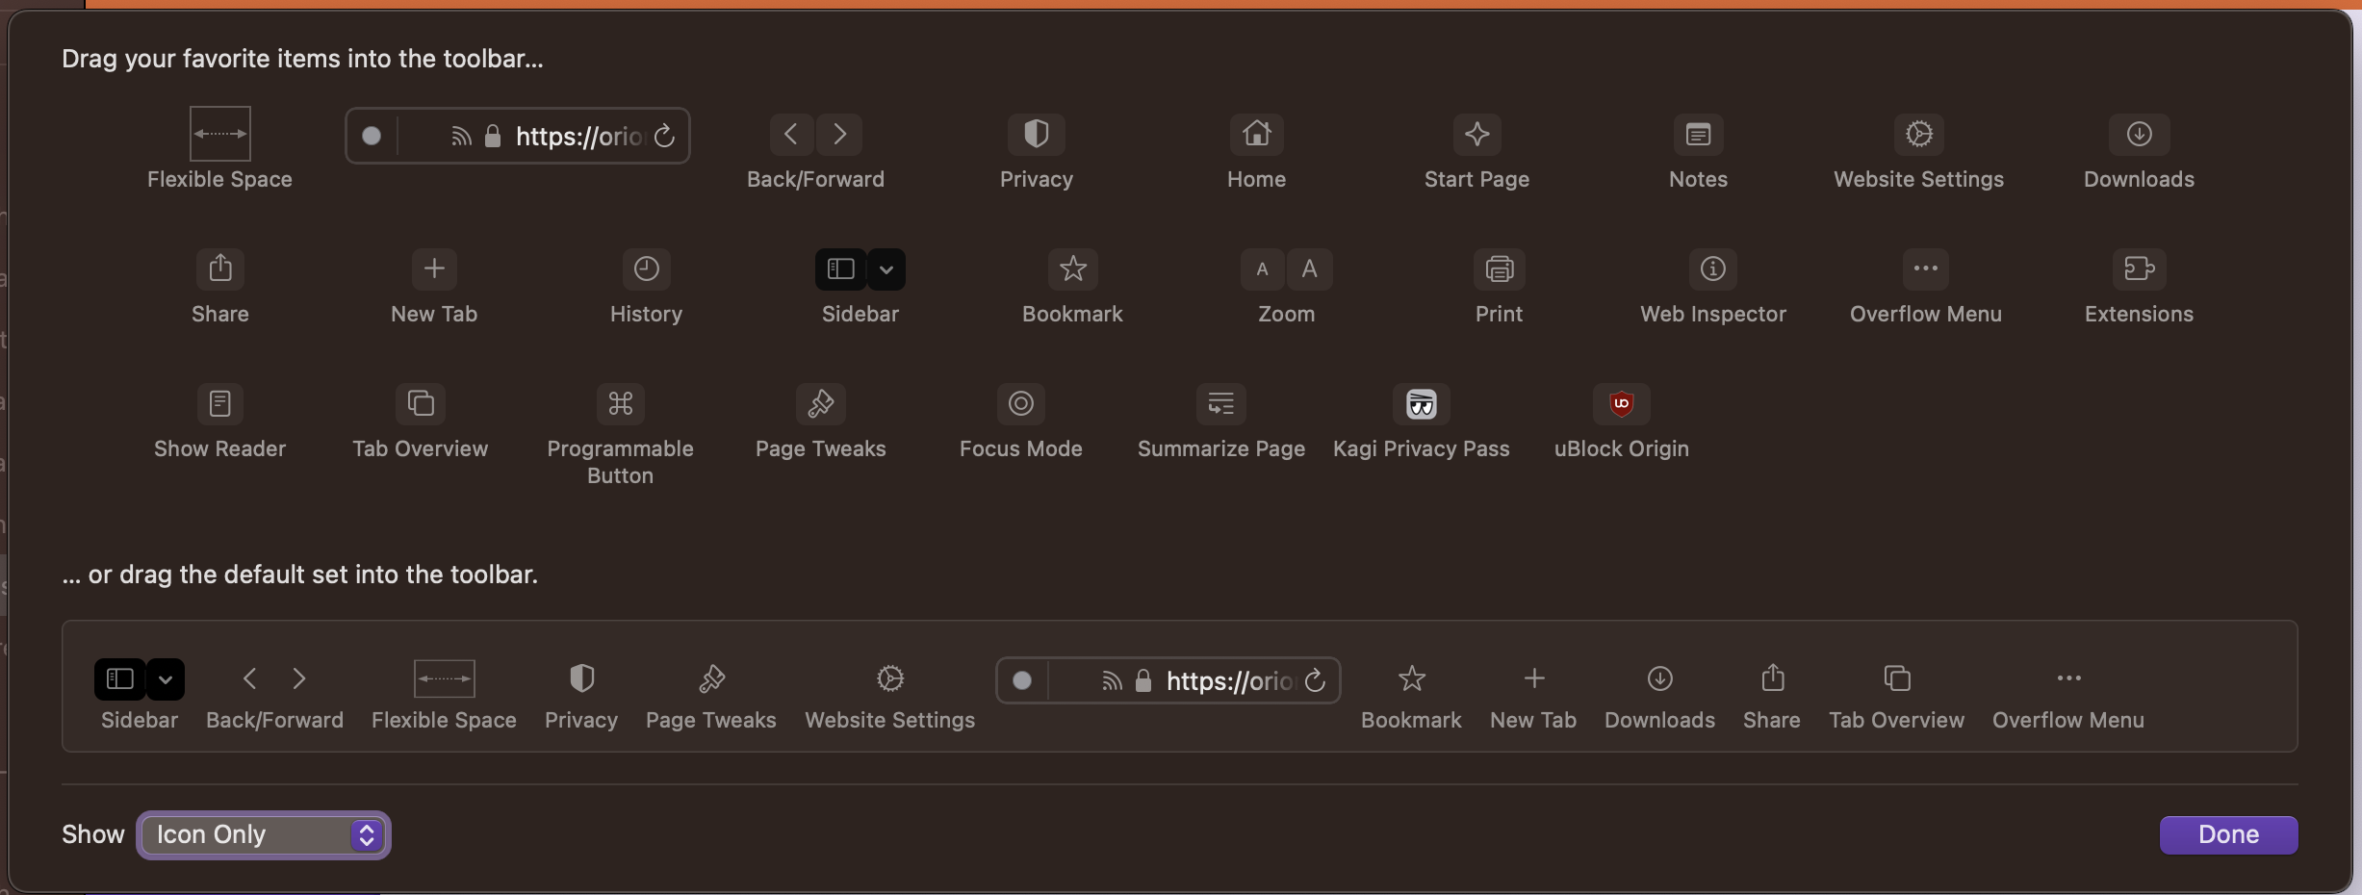Click the Show Reader icon
This screenshot has height=895, width=2362.
[219, 403]
